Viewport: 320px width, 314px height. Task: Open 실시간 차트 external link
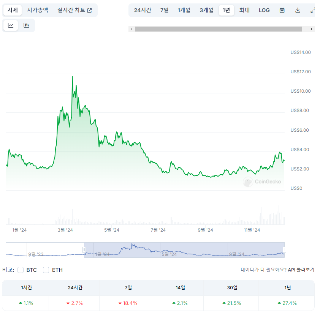pyautogui.click(x=75, y=10)
